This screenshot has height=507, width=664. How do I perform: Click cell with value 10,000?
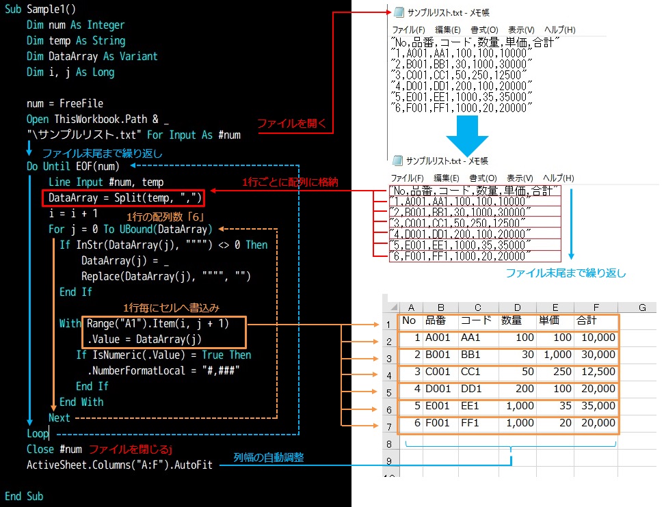coord(596,338)
